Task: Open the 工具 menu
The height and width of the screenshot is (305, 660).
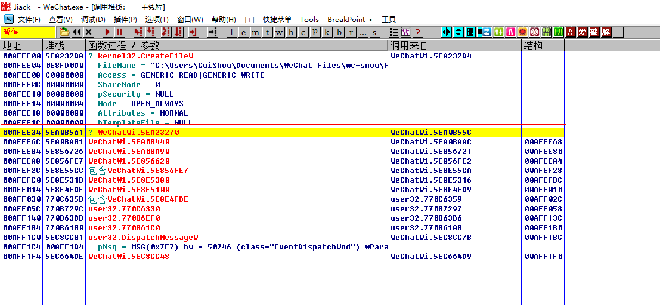Action: point(389,19)
